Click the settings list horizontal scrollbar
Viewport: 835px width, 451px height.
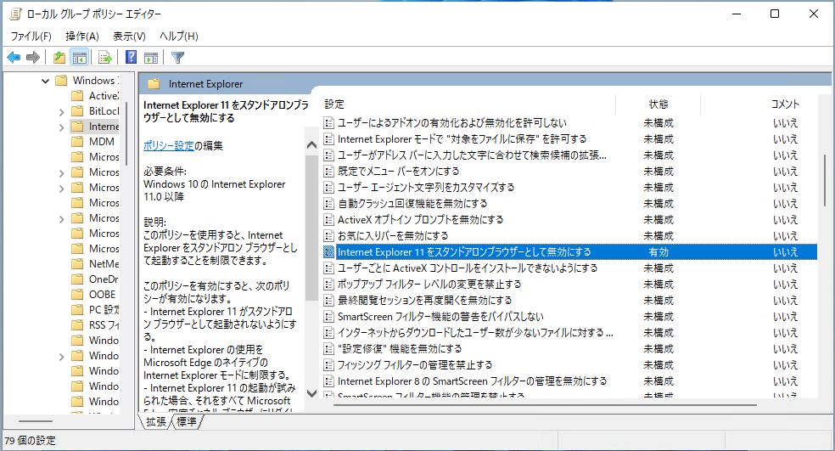(545, 405)
